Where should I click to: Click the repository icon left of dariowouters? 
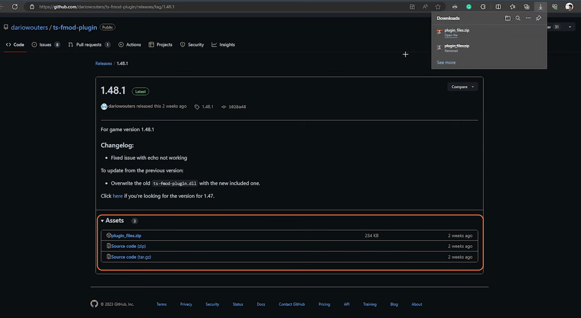click(x=6, y=28)
